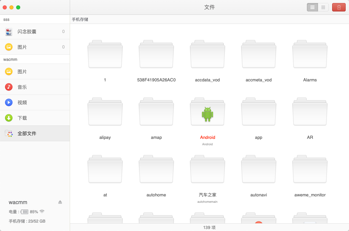Switch to grid view
349x231 pixels.
click(312, 7)
